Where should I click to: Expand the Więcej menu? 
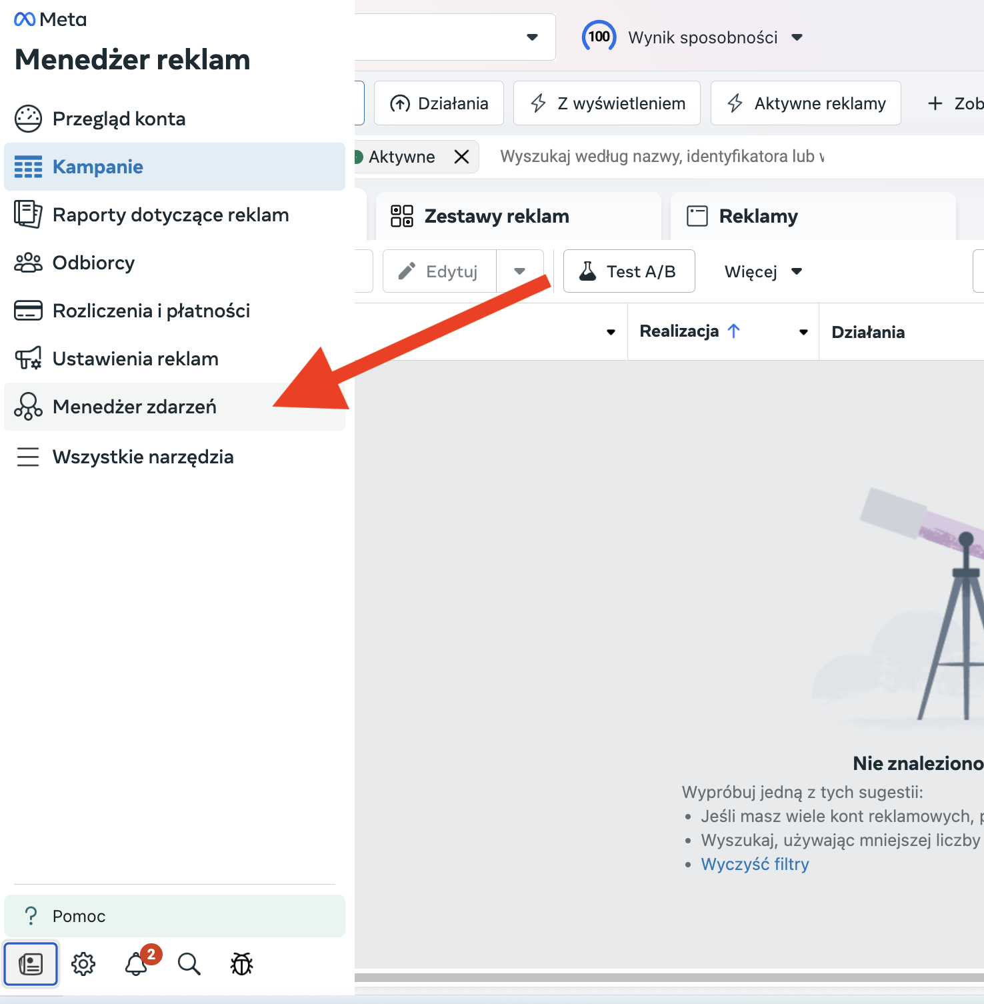coord(763,271)
